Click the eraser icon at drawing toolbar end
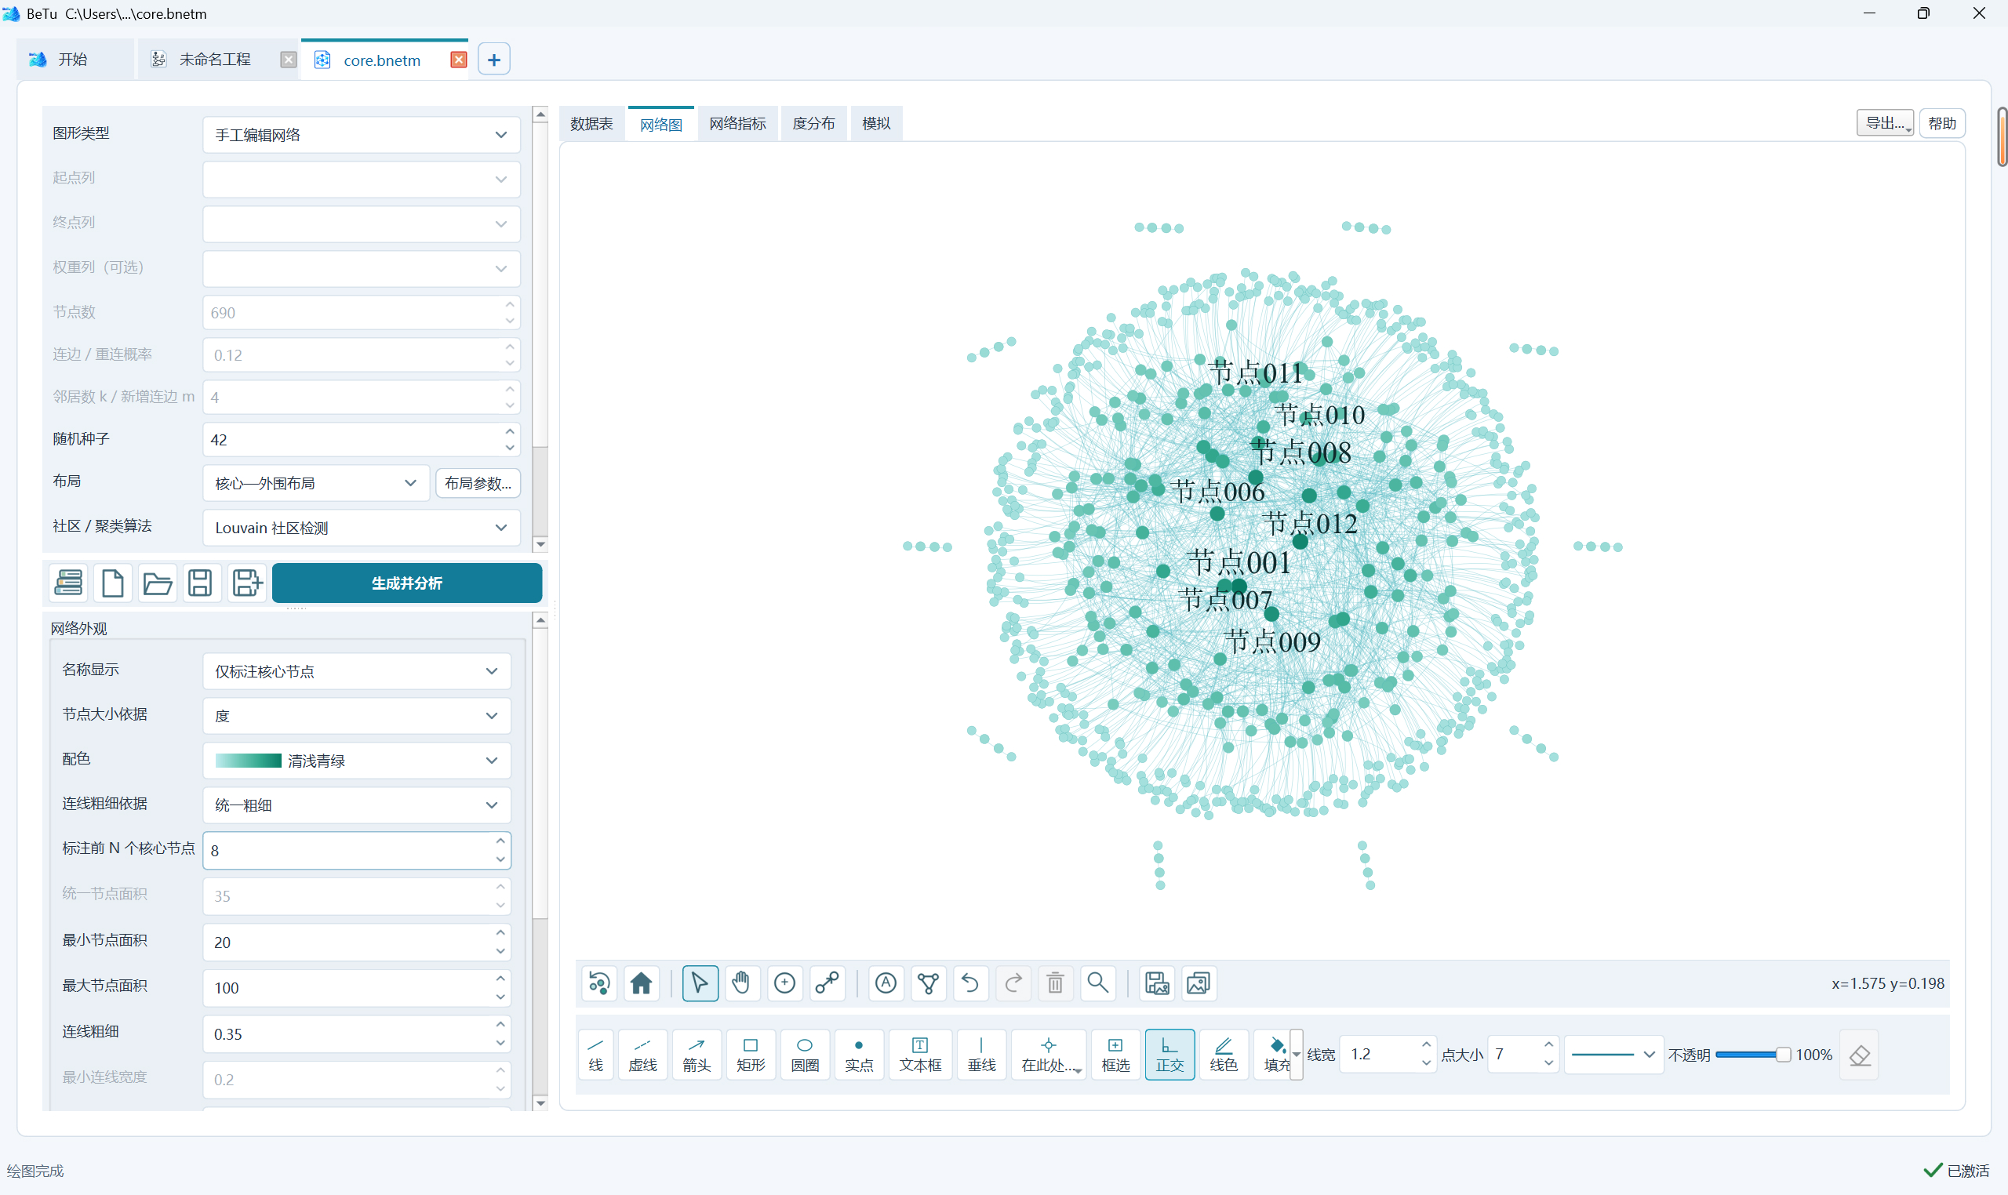Viewport: 2008px width, 1195px height. click(1860, 1055)
